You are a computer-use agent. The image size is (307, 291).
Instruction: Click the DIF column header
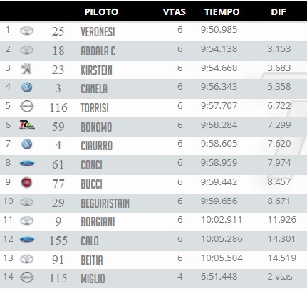[x=279, y=12]
